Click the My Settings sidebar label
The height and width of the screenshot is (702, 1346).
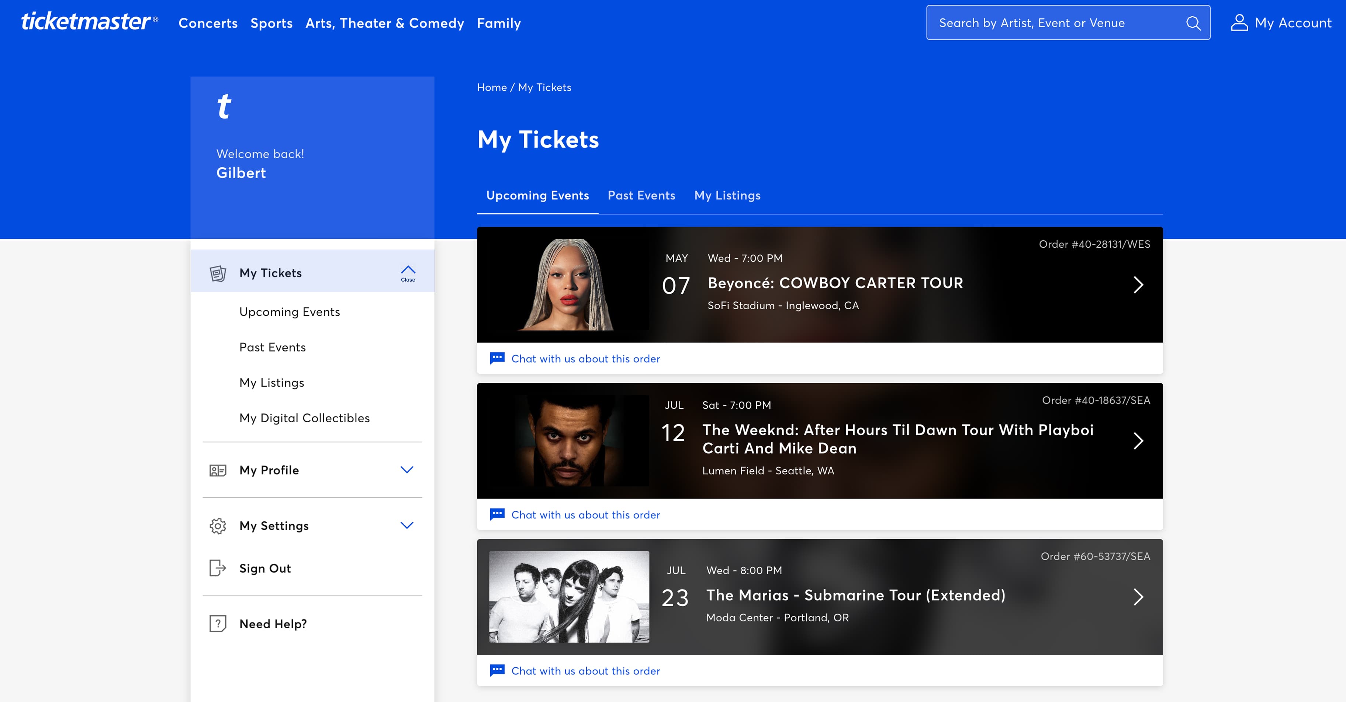coord(274,525)
